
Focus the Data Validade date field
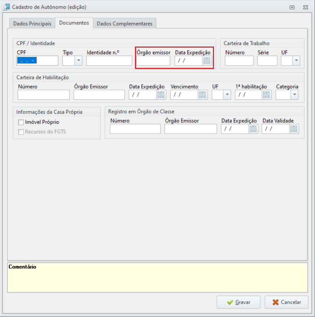click(x=276, y=129)
